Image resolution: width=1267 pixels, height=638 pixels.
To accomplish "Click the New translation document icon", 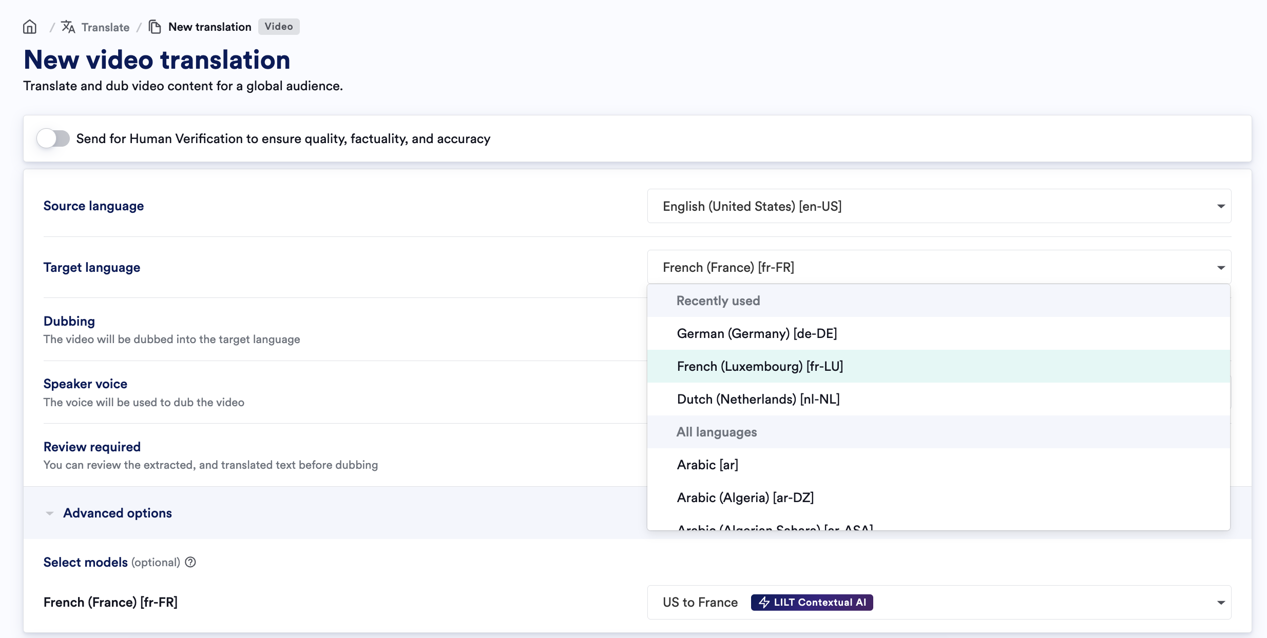I will point(155,27).
